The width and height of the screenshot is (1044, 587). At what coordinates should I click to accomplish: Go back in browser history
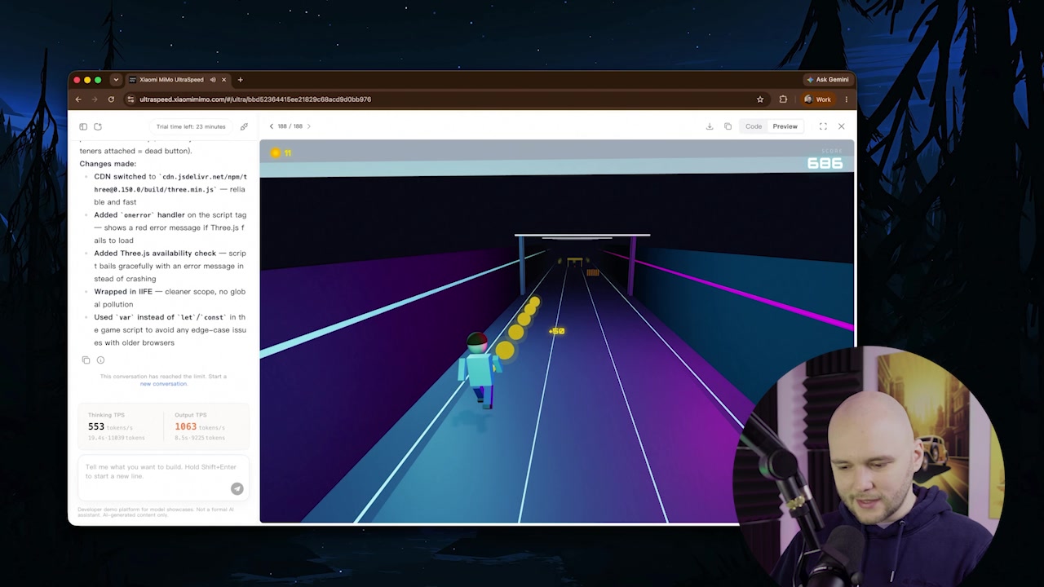click(x=78, y=99)
